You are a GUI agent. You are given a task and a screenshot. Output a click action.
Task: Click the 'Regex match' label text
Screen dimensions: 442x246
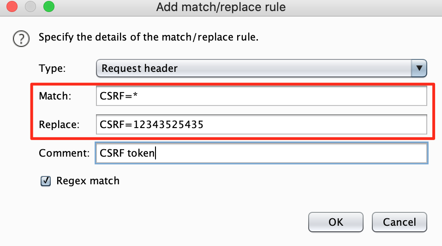[88, 181]
